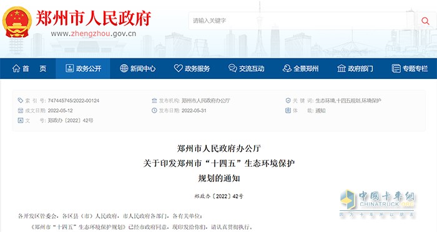Click the list icon for 专题专栏
Image resolution: width=437 pixels, height=232 pixels.
pos(396,68)
